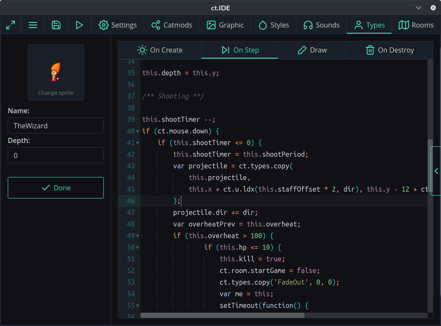Switch to the Rooms tab
The image size is (441, 326).
[416, 25]
